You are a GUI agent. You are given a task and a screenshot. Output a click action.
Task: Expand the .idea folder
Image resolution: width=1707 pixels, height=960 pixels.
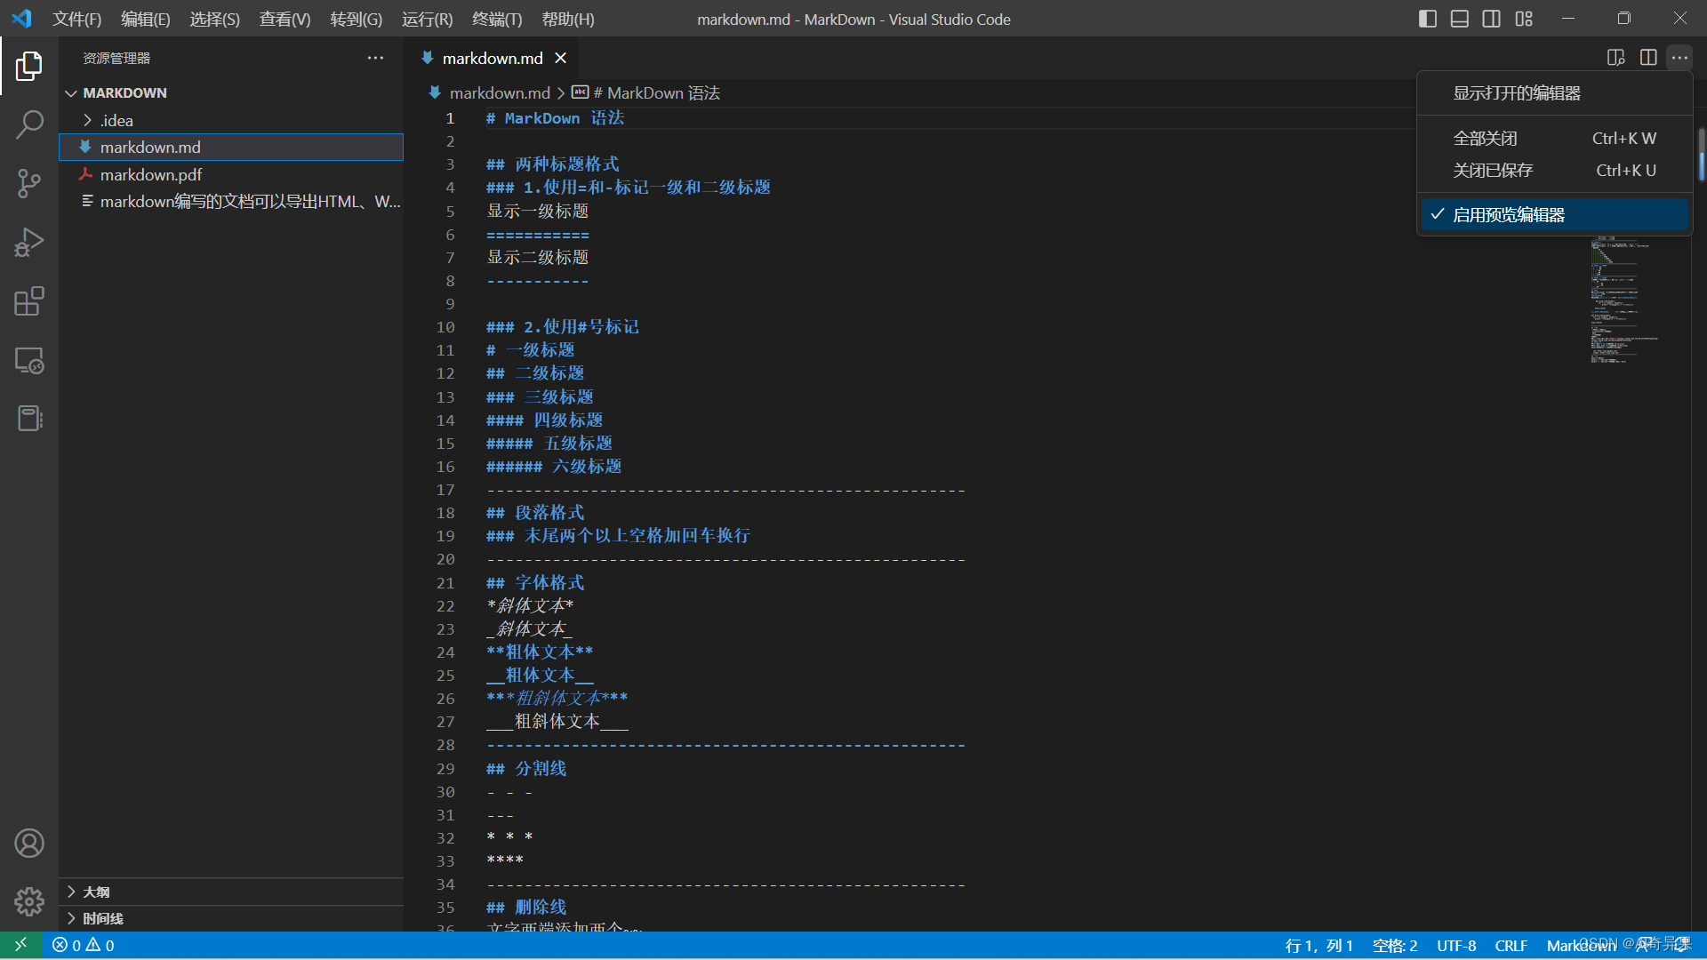pos(116,120)
